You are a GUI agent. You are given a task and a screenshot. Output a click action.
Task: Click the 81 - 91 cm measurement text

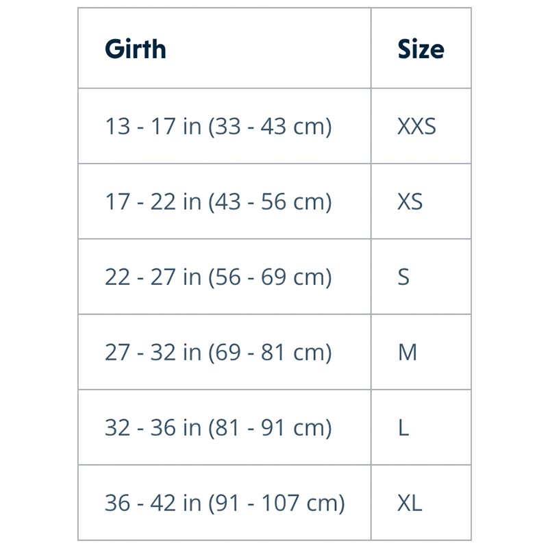270,427
